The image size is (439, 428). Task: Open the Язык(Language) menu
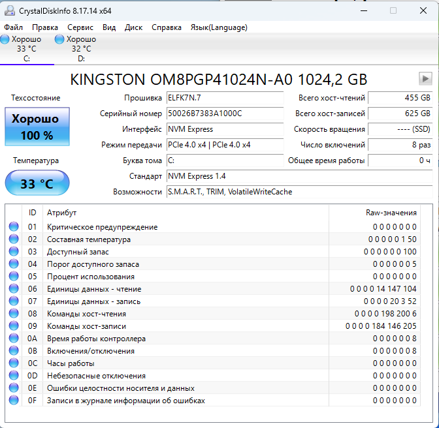[x=219, y=27]
